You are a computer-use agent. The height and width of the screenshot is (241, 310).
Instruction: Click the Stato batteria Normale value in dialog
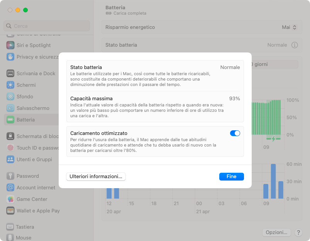tap(230, 67)
